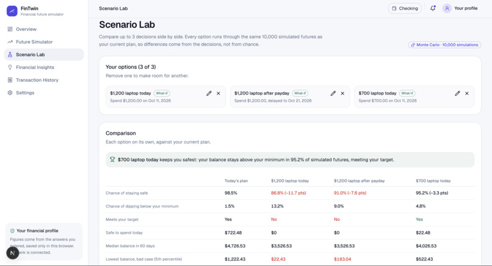Click the 98.5% Today's plan value
The width and height of the screenshot is (492, 266).
pyautogui.click(x=231, y=193)
